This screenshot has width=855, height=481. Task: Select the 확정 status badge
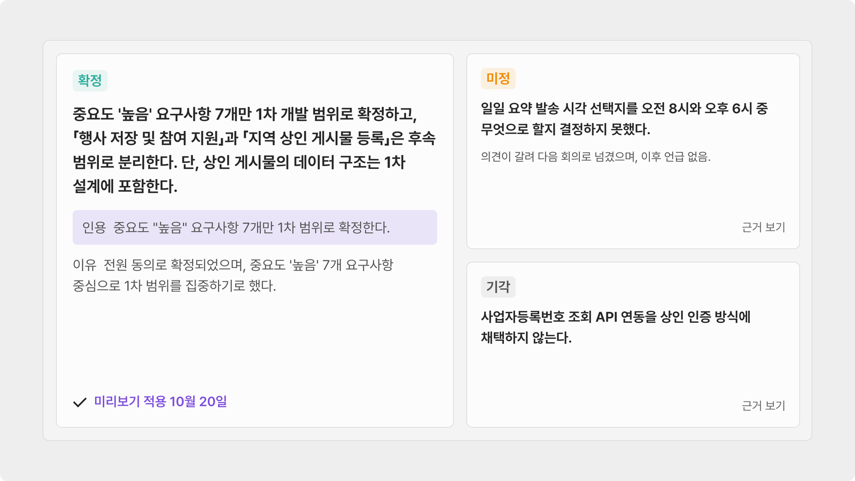[90, 81]
